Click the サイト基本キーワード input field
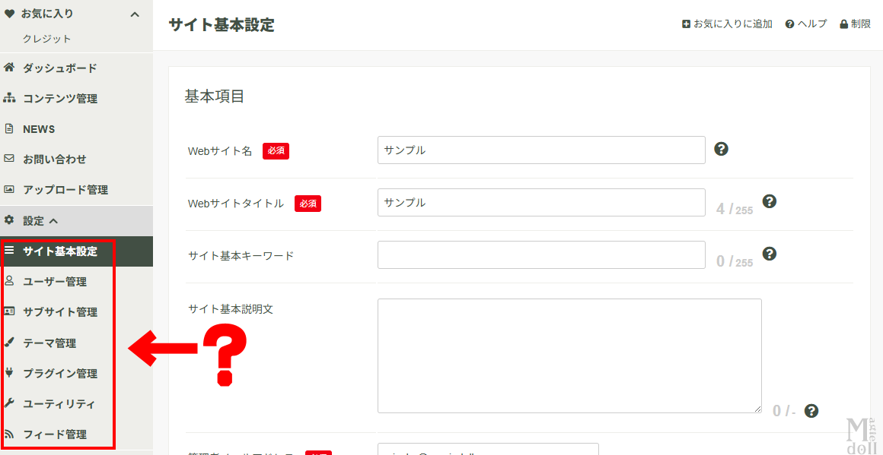883x455 pixels. (541, 255)
